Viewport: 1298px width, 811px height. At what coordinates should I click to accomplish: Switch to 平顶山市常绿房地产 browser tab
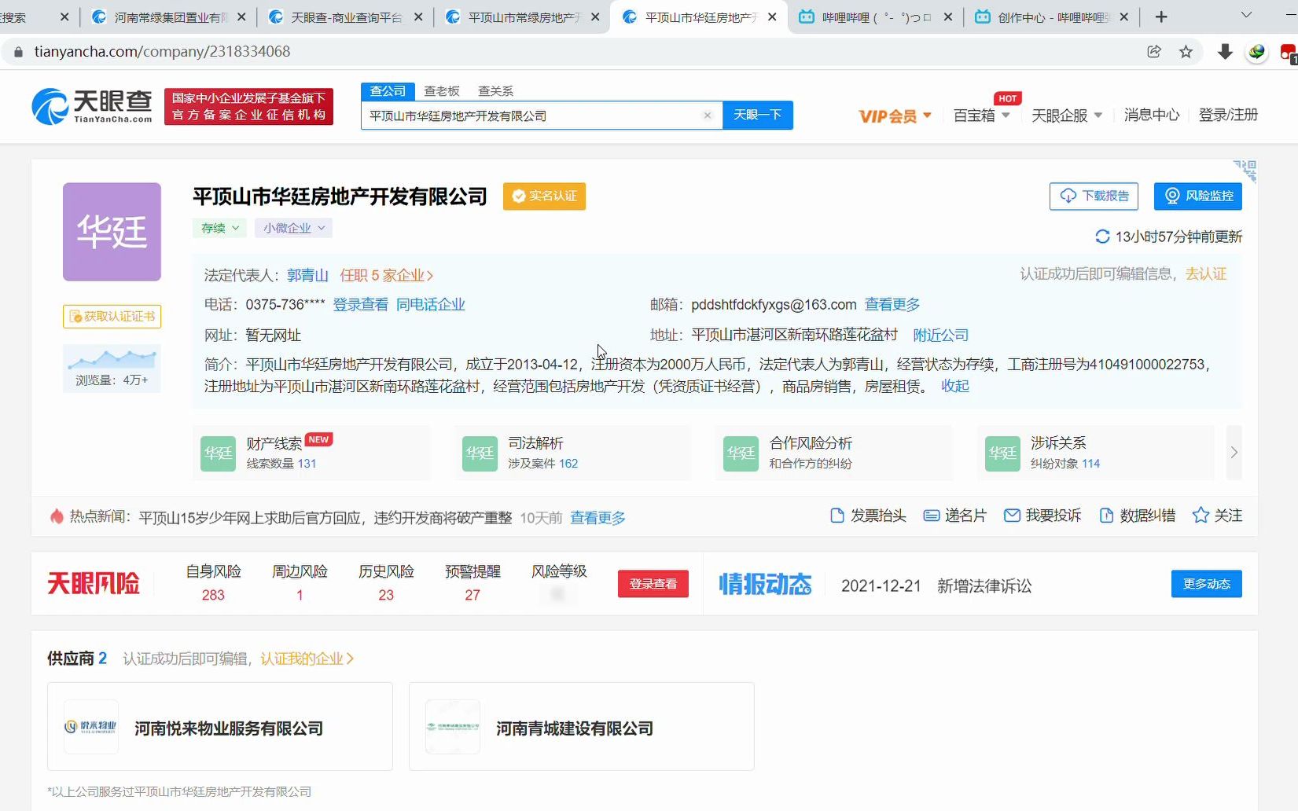523,17
